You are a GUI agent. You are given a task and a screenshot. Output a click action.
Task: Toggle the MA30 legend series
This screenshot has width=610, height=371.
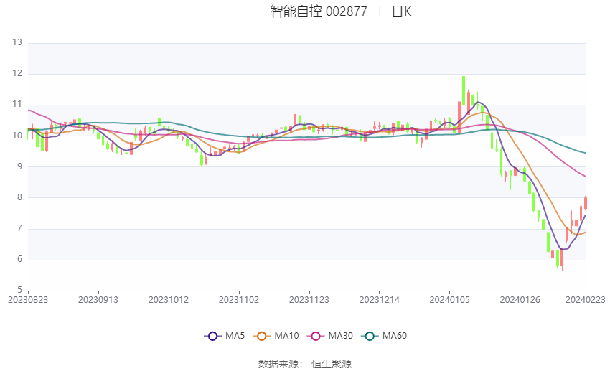[330, 336]
